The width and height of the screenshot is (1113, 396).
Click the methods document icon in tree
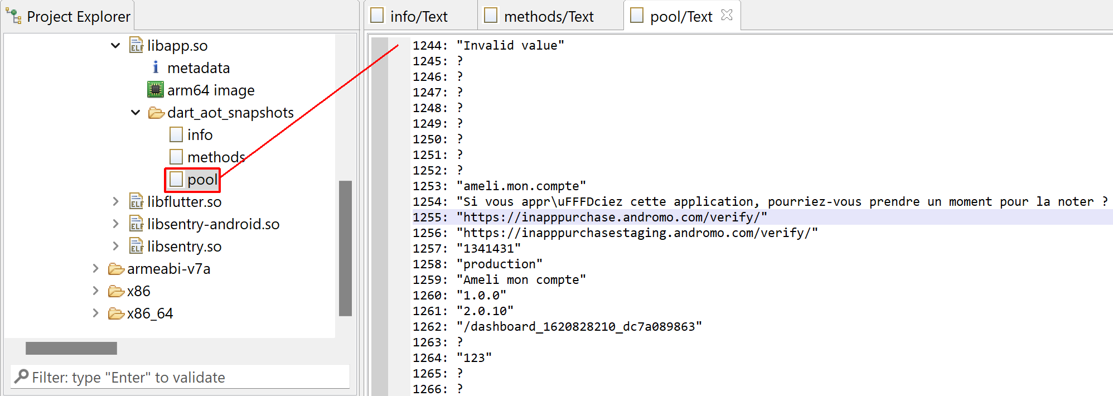coord(176,157)
